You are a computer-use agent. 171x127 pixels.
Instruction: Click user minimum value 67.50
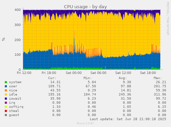91,86
